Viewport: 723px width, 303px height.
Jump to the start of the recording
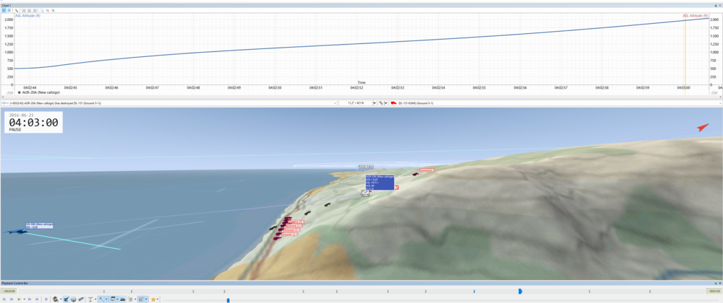point(4,299)
